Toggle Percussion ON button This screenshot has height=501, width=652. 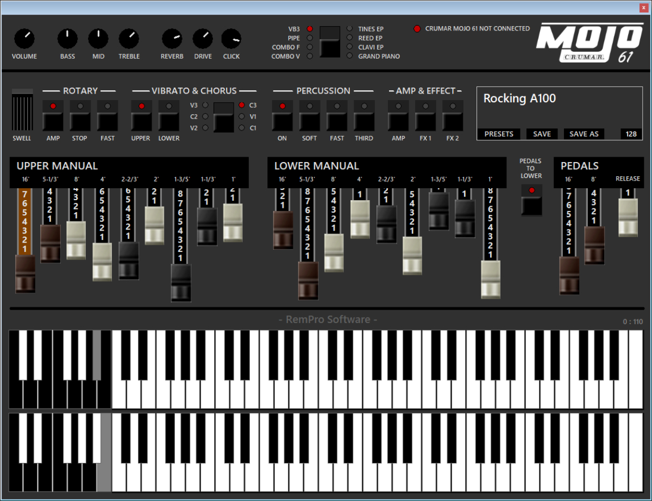[x=283, y=116]
